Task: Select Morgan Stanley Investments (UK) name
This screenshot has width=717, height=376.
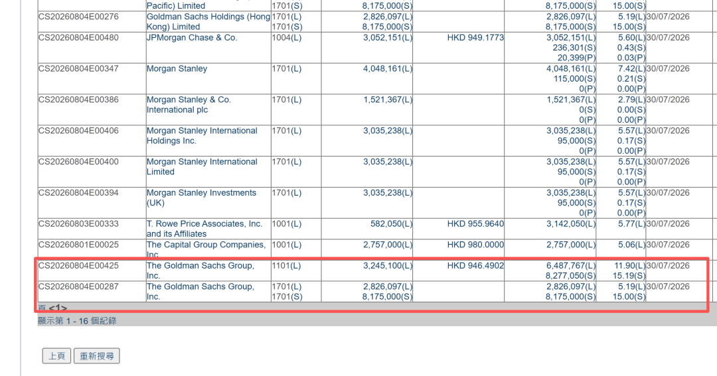Action: pos(202,198)
